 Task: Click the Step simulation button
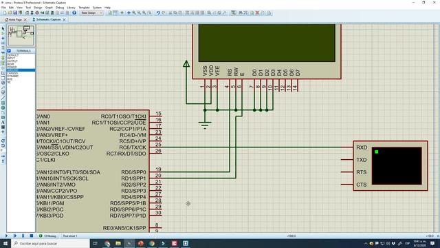click(15, 236)
